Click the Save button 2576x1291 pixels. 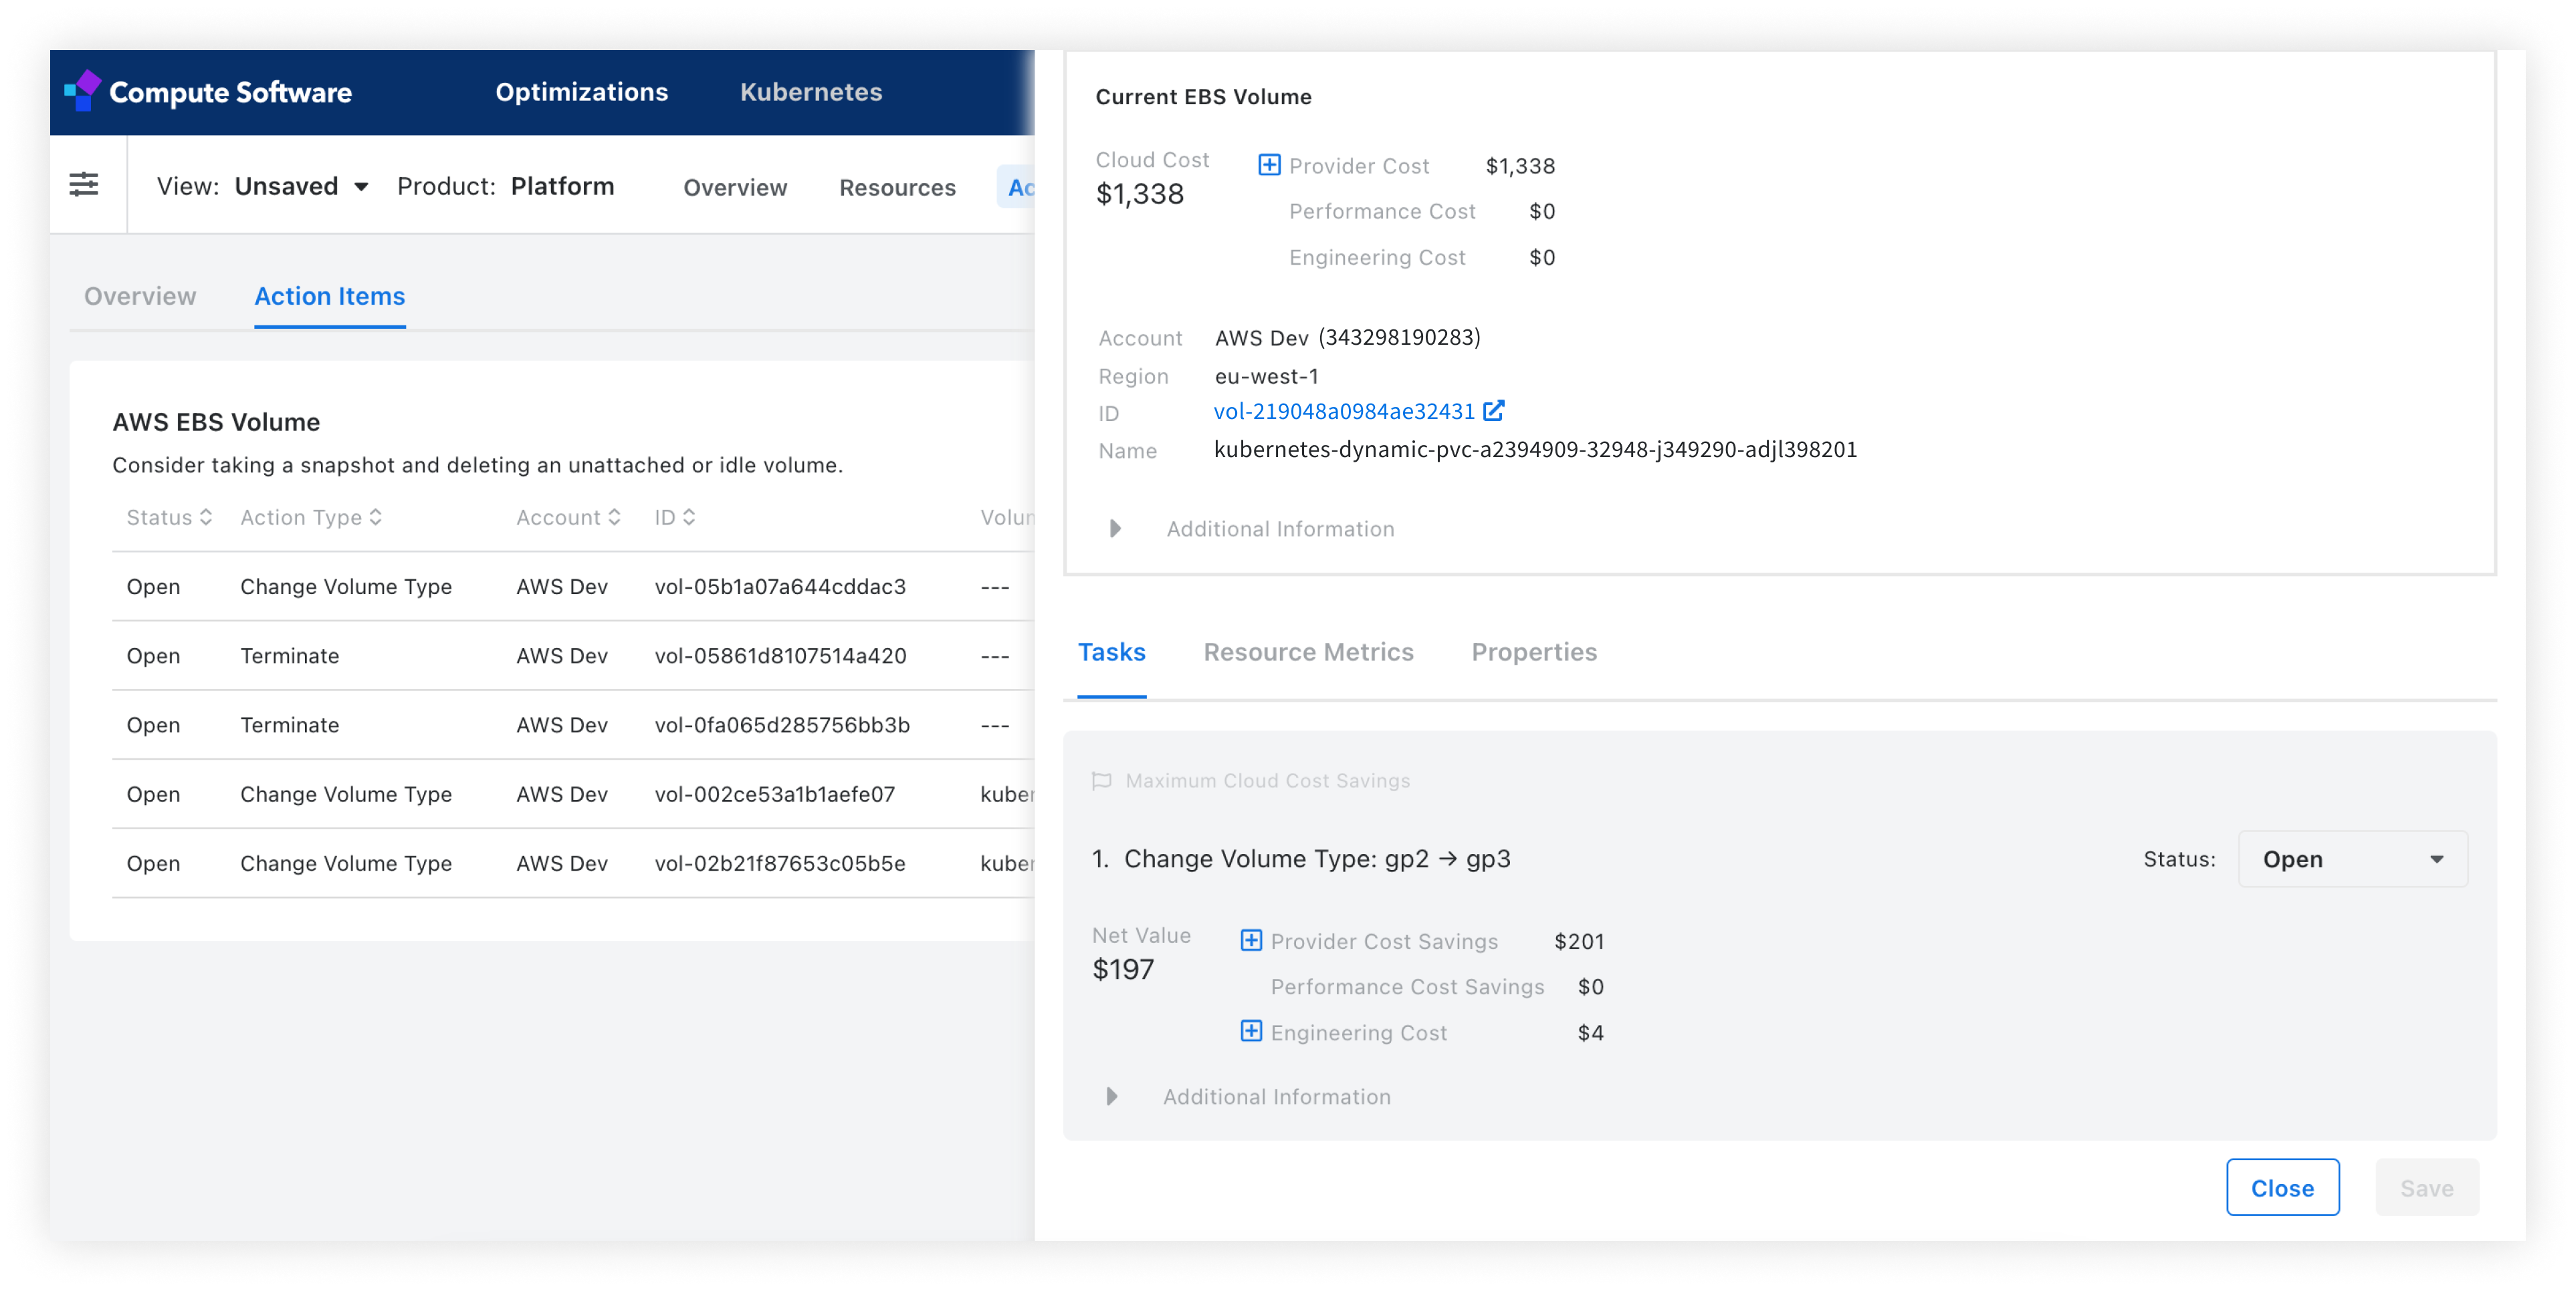(x=2426, y=1188)
